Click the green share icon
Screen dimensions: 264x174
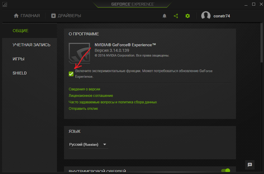(x=176, y=16)
